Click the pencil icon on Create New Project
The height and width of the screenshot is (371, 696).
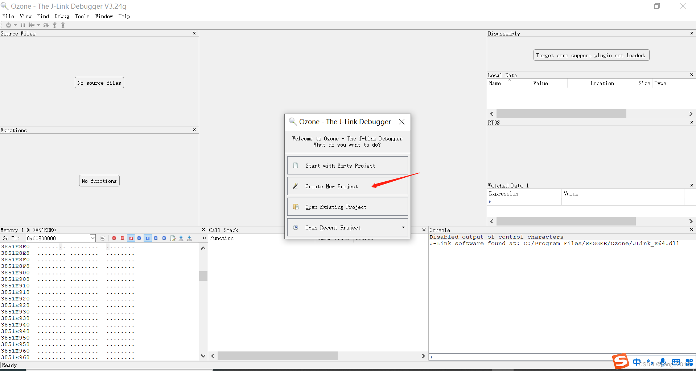coord(296,186)
